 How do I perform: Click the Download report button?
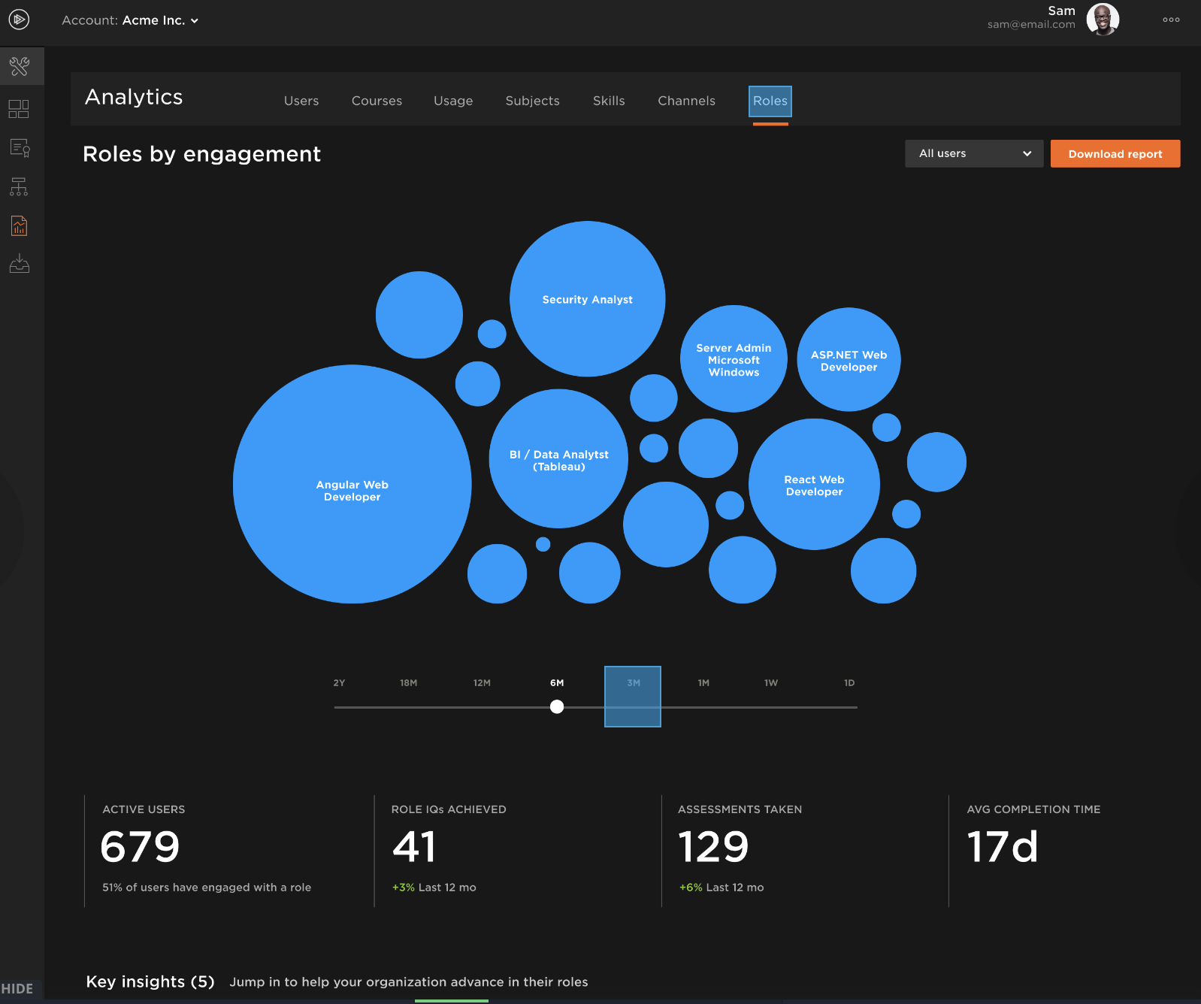[x=1115, y=153]
